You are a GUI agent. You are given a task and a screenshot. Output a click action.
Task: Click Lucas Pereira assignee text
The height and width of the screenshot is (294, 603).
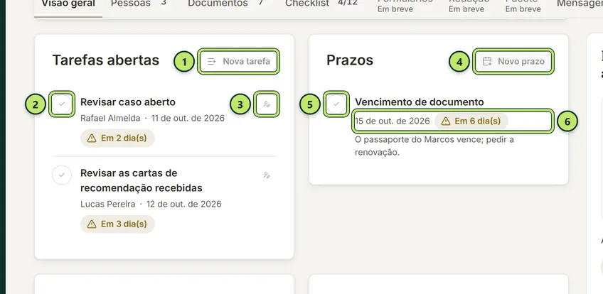[x=107, y=205]
